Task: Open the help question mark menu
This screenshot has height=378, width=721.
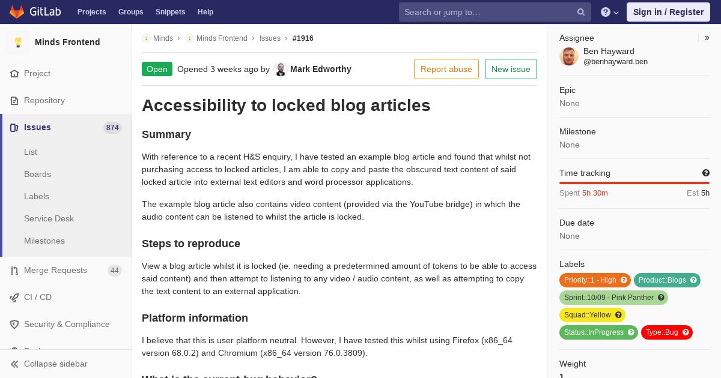Action: pos(610,12)
